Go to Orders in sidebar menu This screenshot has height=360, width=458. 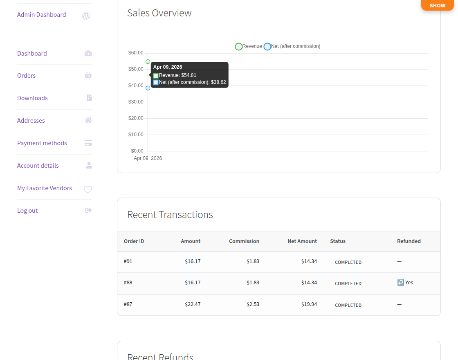coord(26,76)
